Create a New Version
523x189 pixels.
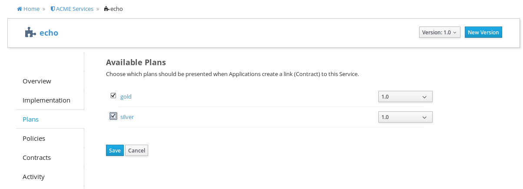click(x=483, y=33)
